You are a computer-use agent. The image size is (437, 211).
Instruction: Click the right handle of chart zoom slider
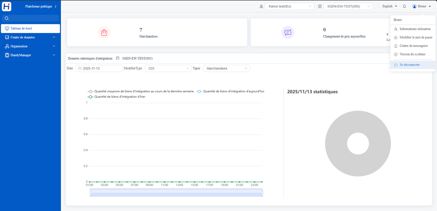262,193
